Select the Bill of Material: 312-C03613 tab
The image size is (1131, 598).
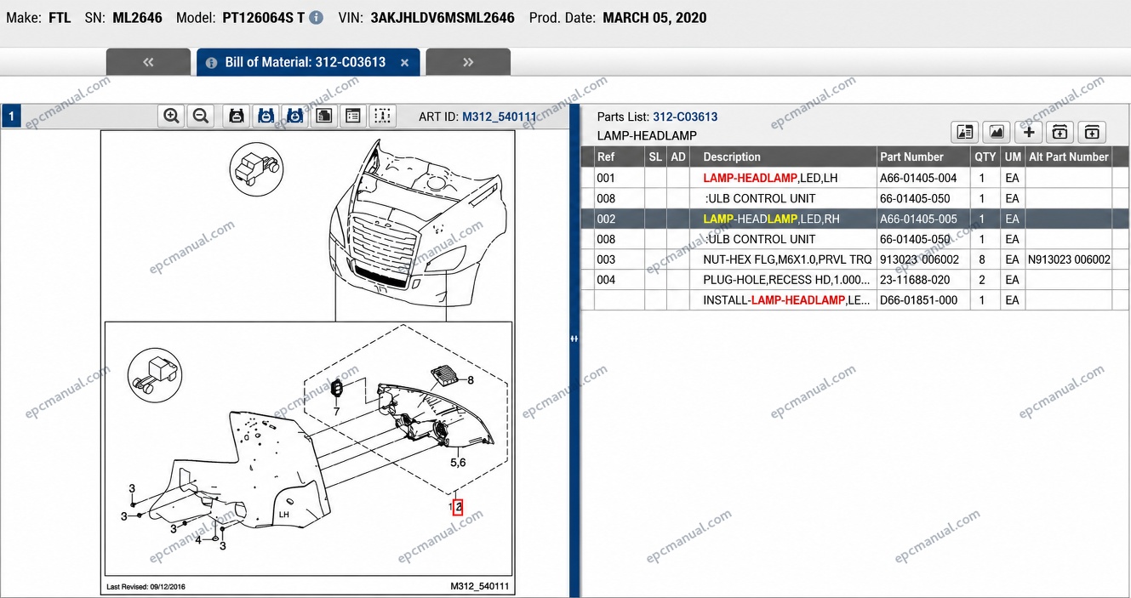[x=306, y=62]
